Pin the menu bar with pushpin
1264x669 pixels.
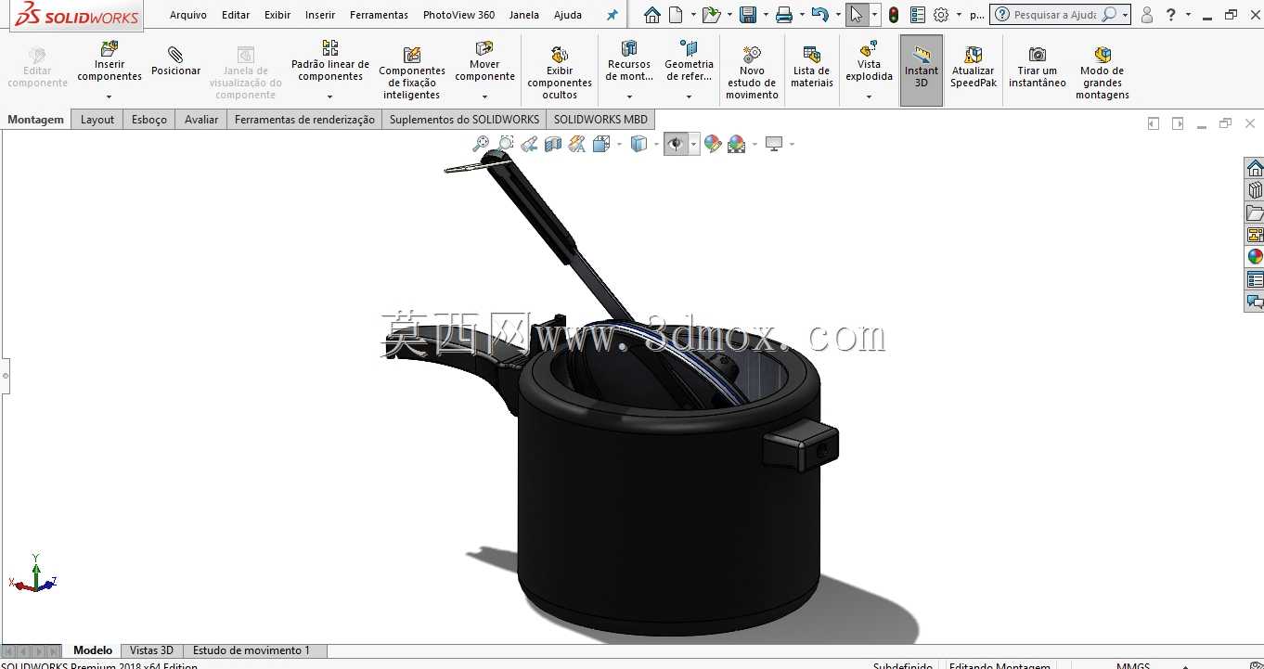coord(612,15)
